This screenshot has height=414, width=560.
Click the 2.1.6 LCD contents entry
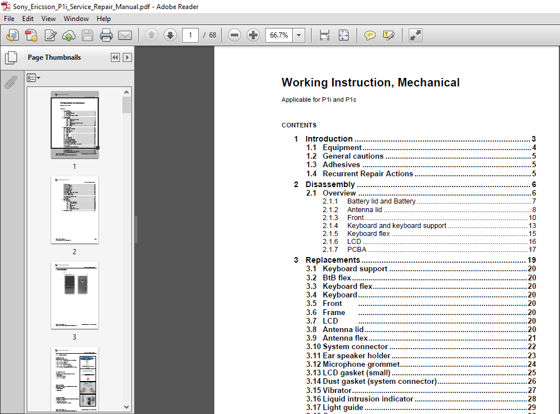[429, 242]
